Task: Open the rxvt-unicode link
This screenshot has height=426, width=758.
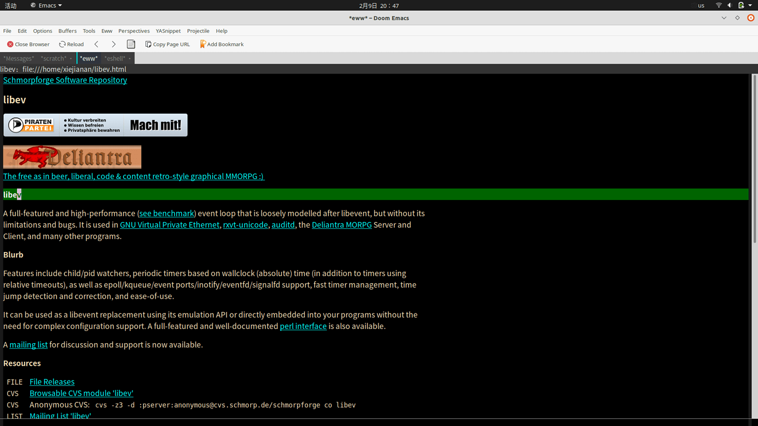Action: tap(246, 225)
